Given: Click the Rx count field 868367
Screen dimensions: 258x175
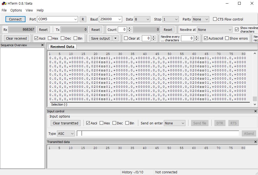Looking at the screenshot, I should point(22,30).
